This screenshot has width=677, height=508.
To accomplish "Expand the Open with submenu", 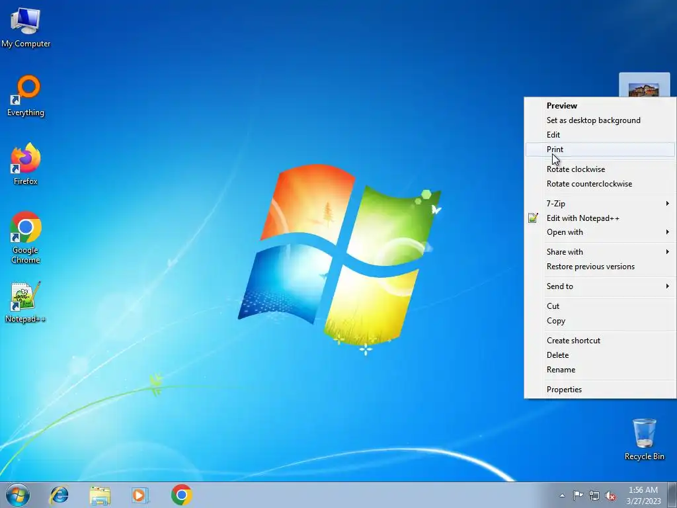I will 600,232.
